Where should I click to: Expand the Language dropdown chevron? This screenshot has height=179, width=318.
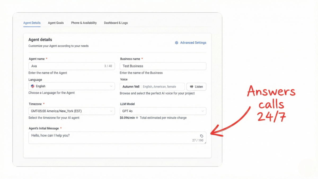[x=111, y=86]
